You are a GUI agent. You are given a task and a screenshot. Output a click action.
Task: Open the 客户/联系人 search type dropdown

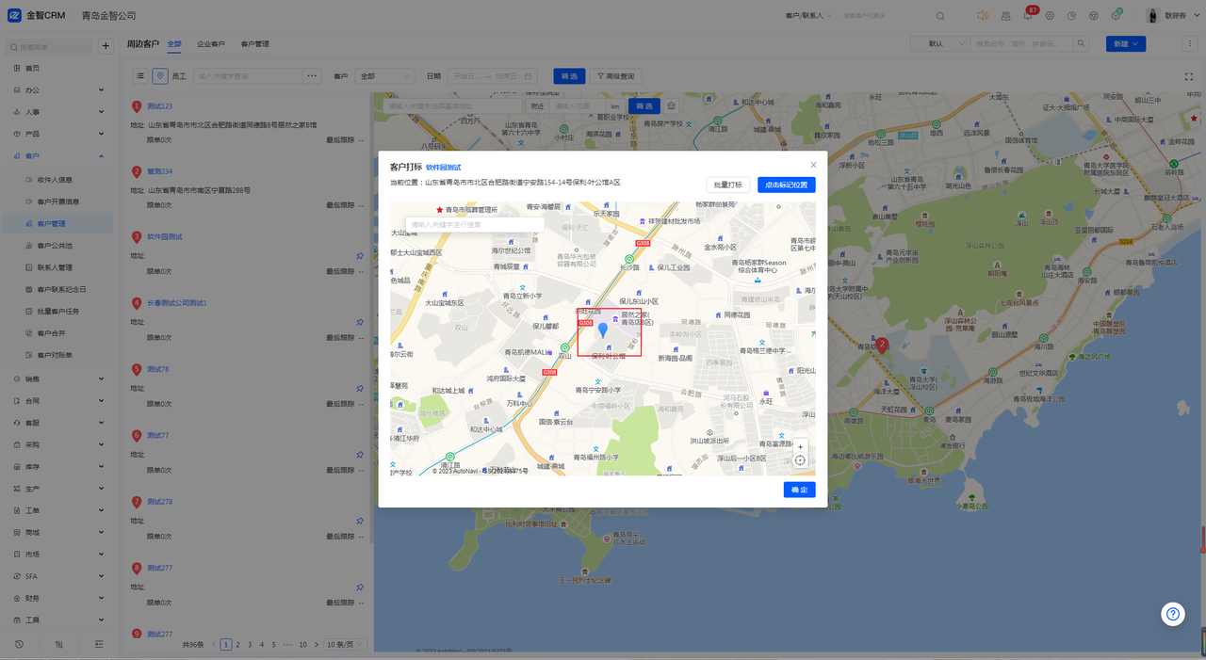click(x=807, y=16)
